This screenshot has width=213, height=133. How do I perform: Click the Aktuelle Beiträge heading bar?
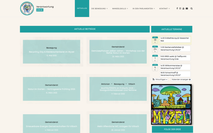(x=85, y=29)
